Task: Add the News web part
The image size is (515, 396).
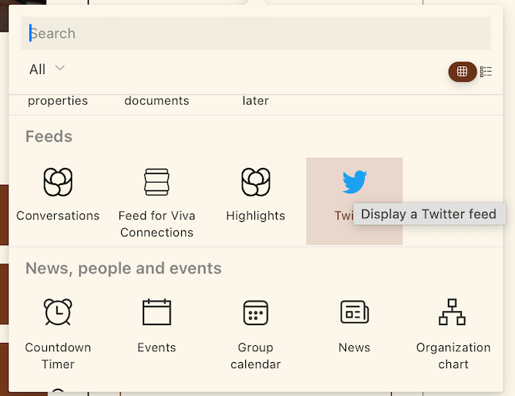Action: tap(355, 334)
